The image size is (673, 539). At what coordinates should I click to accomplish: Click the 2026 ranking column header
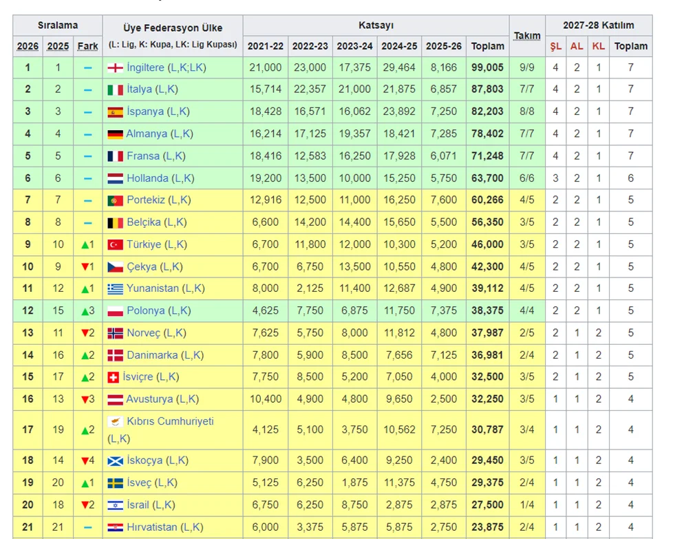click(x=28, y=46)
